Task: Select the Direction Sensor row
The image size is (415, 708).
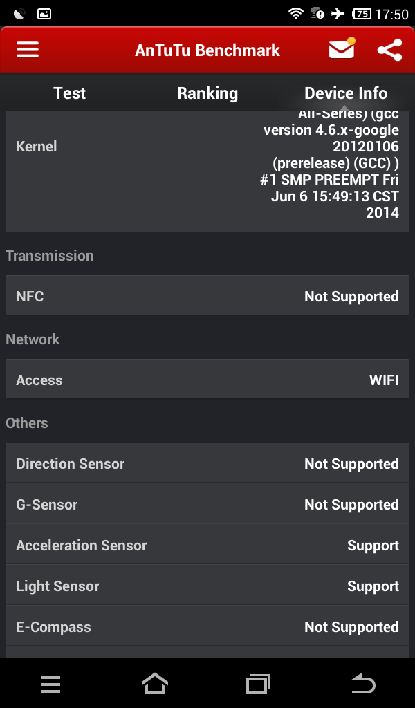Action: [x=207, y=463]
